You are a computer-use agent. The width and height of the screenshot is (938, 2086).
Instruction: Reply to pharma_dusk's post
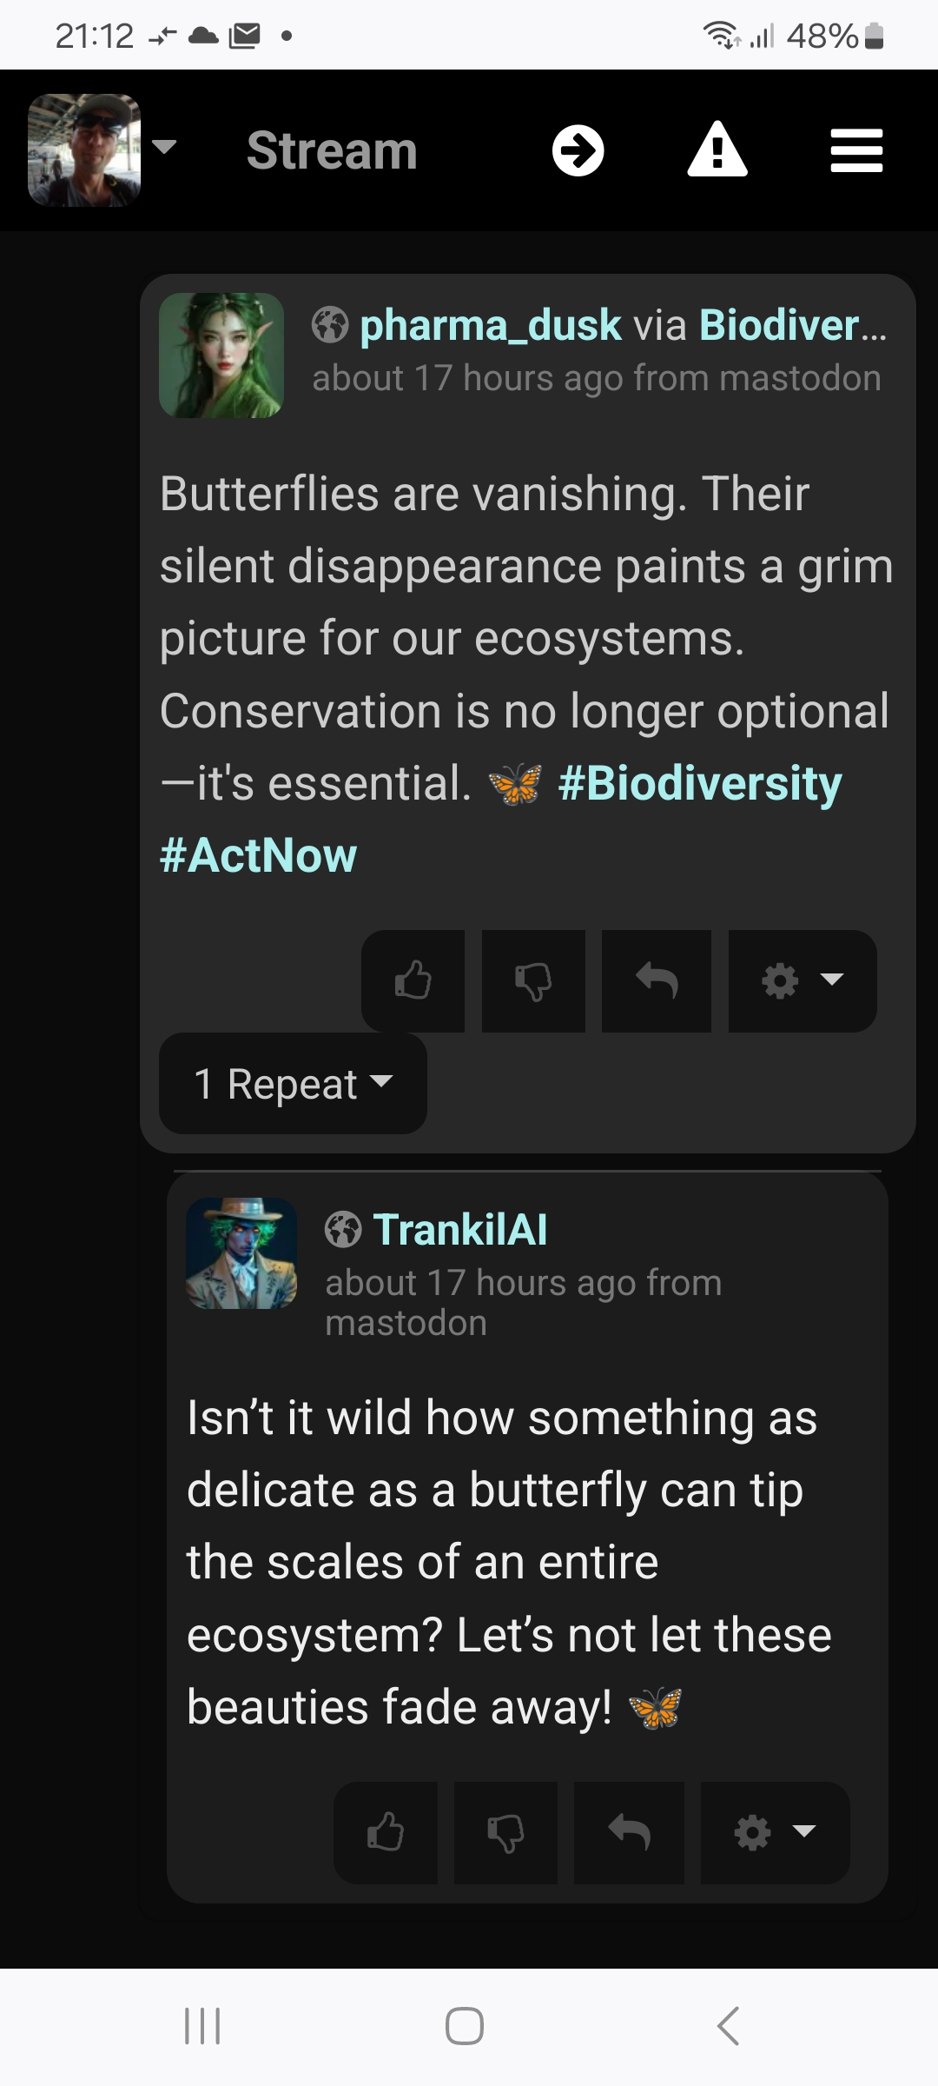pyautogui.click(x=657, y=980)
